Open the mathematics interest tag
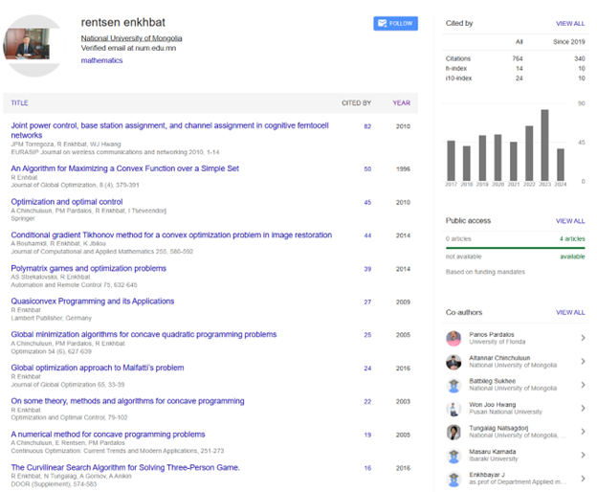The height and width of the screenshot is (492, 597). tap(101, 60)
